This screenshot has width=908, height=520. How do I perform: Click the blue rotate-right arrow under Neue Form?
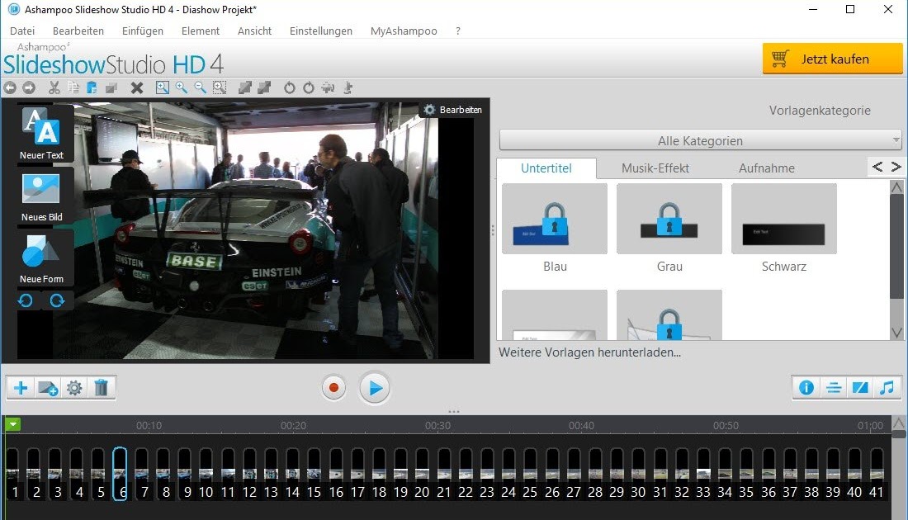pos(57,300)
